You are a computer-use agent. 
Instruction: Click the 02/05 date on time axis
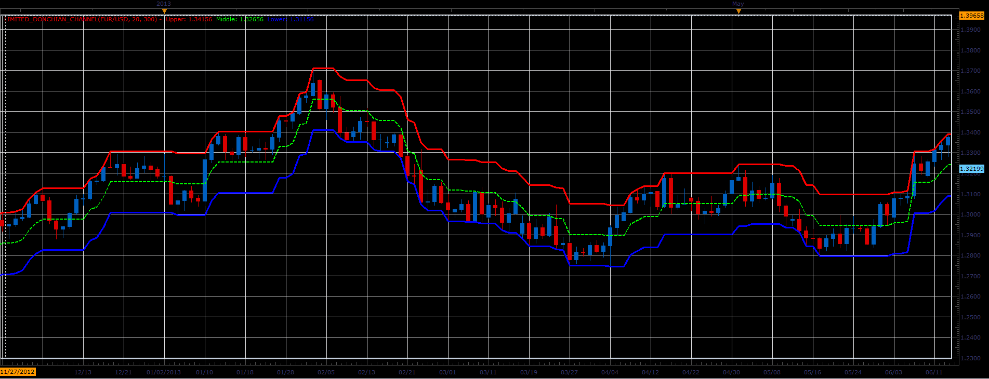pyautogui.click(x=326, y=372)
